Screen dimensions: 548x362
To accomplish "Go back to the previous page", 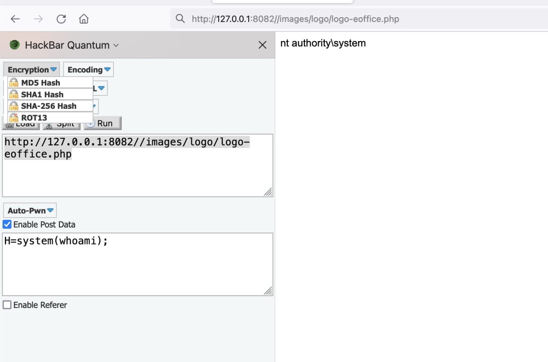I will [x=15, y=19].
